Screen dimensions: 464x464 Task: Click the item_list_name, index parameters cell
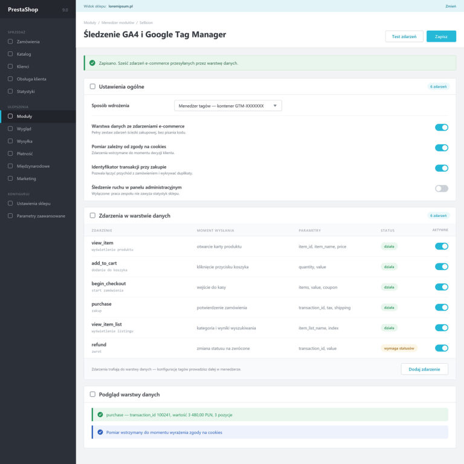tap(318, 328)
